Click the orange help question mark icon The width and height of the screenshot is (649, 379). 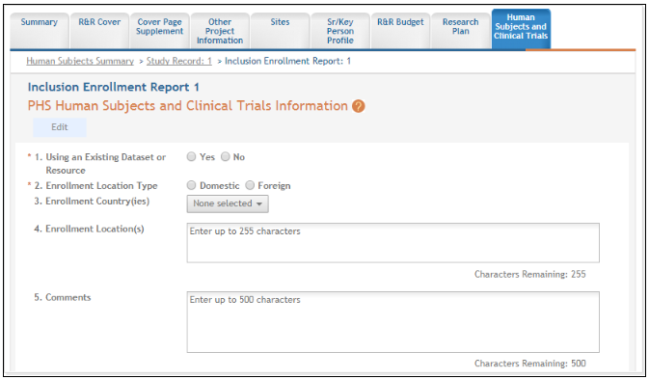359,106
